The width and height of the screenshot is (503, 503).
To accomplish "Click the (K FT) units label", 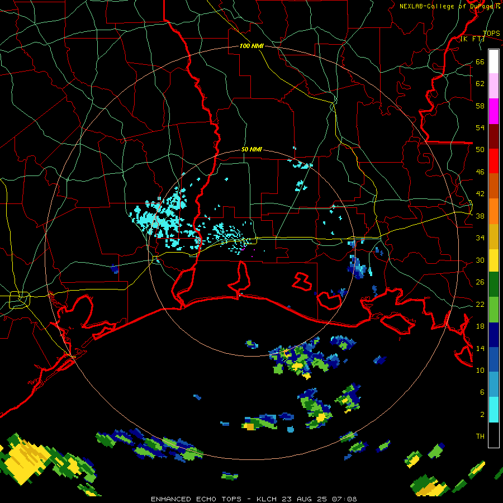I will (x=472, y=39).
